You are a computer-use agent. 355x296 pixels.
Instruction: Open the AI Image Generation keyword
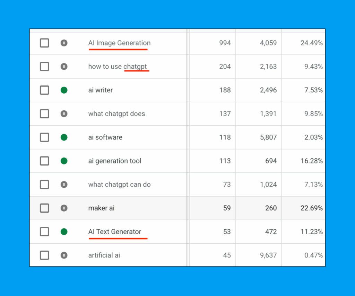click(119, 43)
